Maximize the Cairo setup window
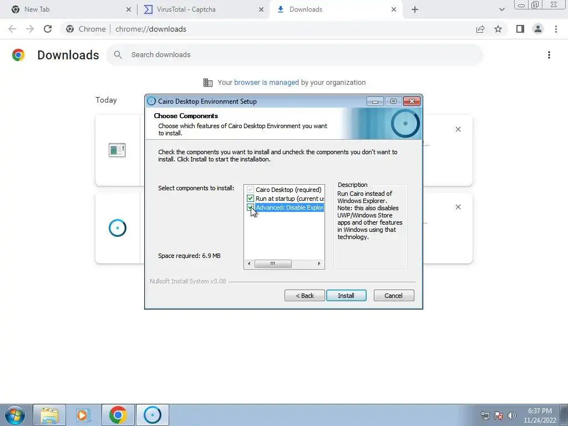 click(x=393, y=102)
